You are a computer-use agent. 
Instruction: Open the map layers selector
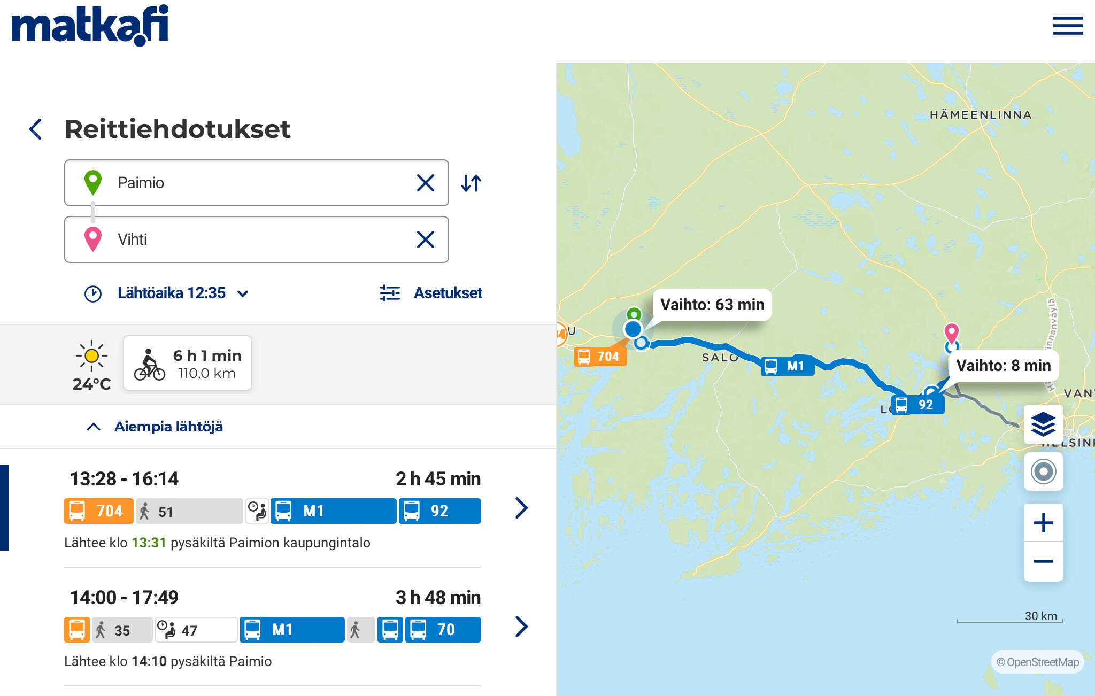pyautogui.click(x=1043, y=424)
